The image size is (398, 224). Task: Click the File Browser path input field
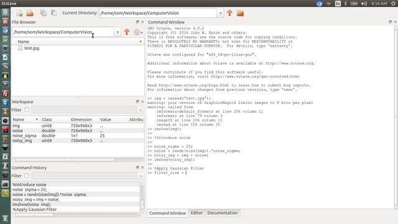tap(63, 32)
